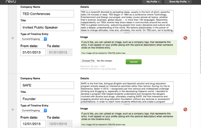Image resolution: width=201 pixels, height=128 pixels.
Task: Click Choose File for the TED image
Action: tap(88, 61)
